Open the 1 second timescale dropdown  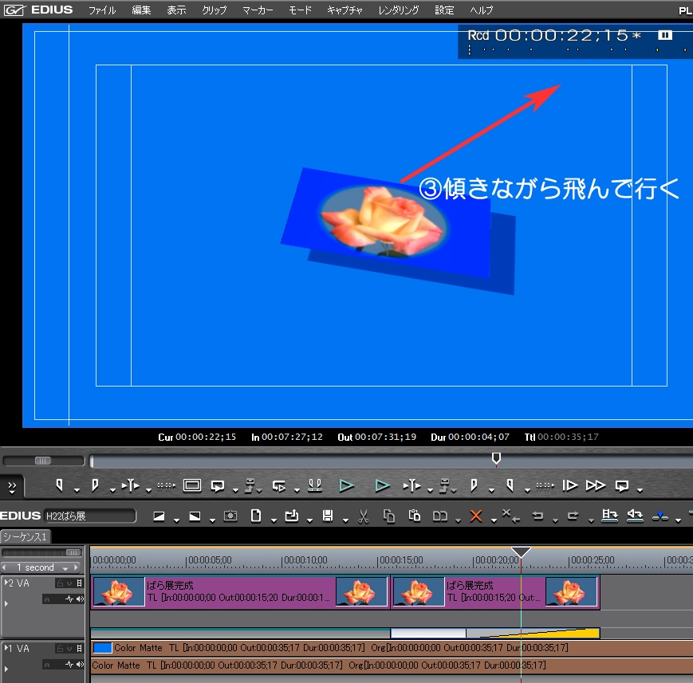(65, 568)
